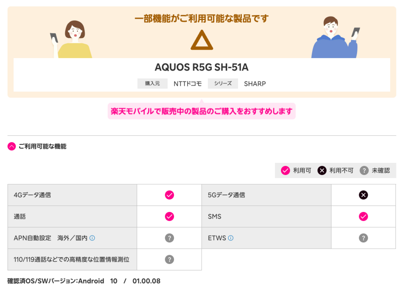Click the question mark icon in the ETWS row

click(363, 238)
